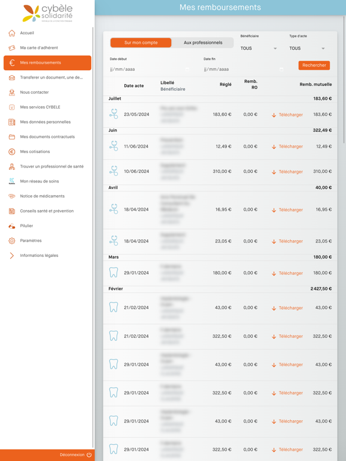
Task: Click Télécharger for the 183,60 € July row
Action: point(291,115)
